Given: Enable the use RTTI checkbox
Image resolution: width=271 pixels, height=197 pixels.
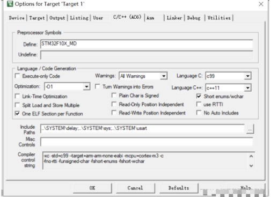Looking at the screenshot, I should click(199, 104).
